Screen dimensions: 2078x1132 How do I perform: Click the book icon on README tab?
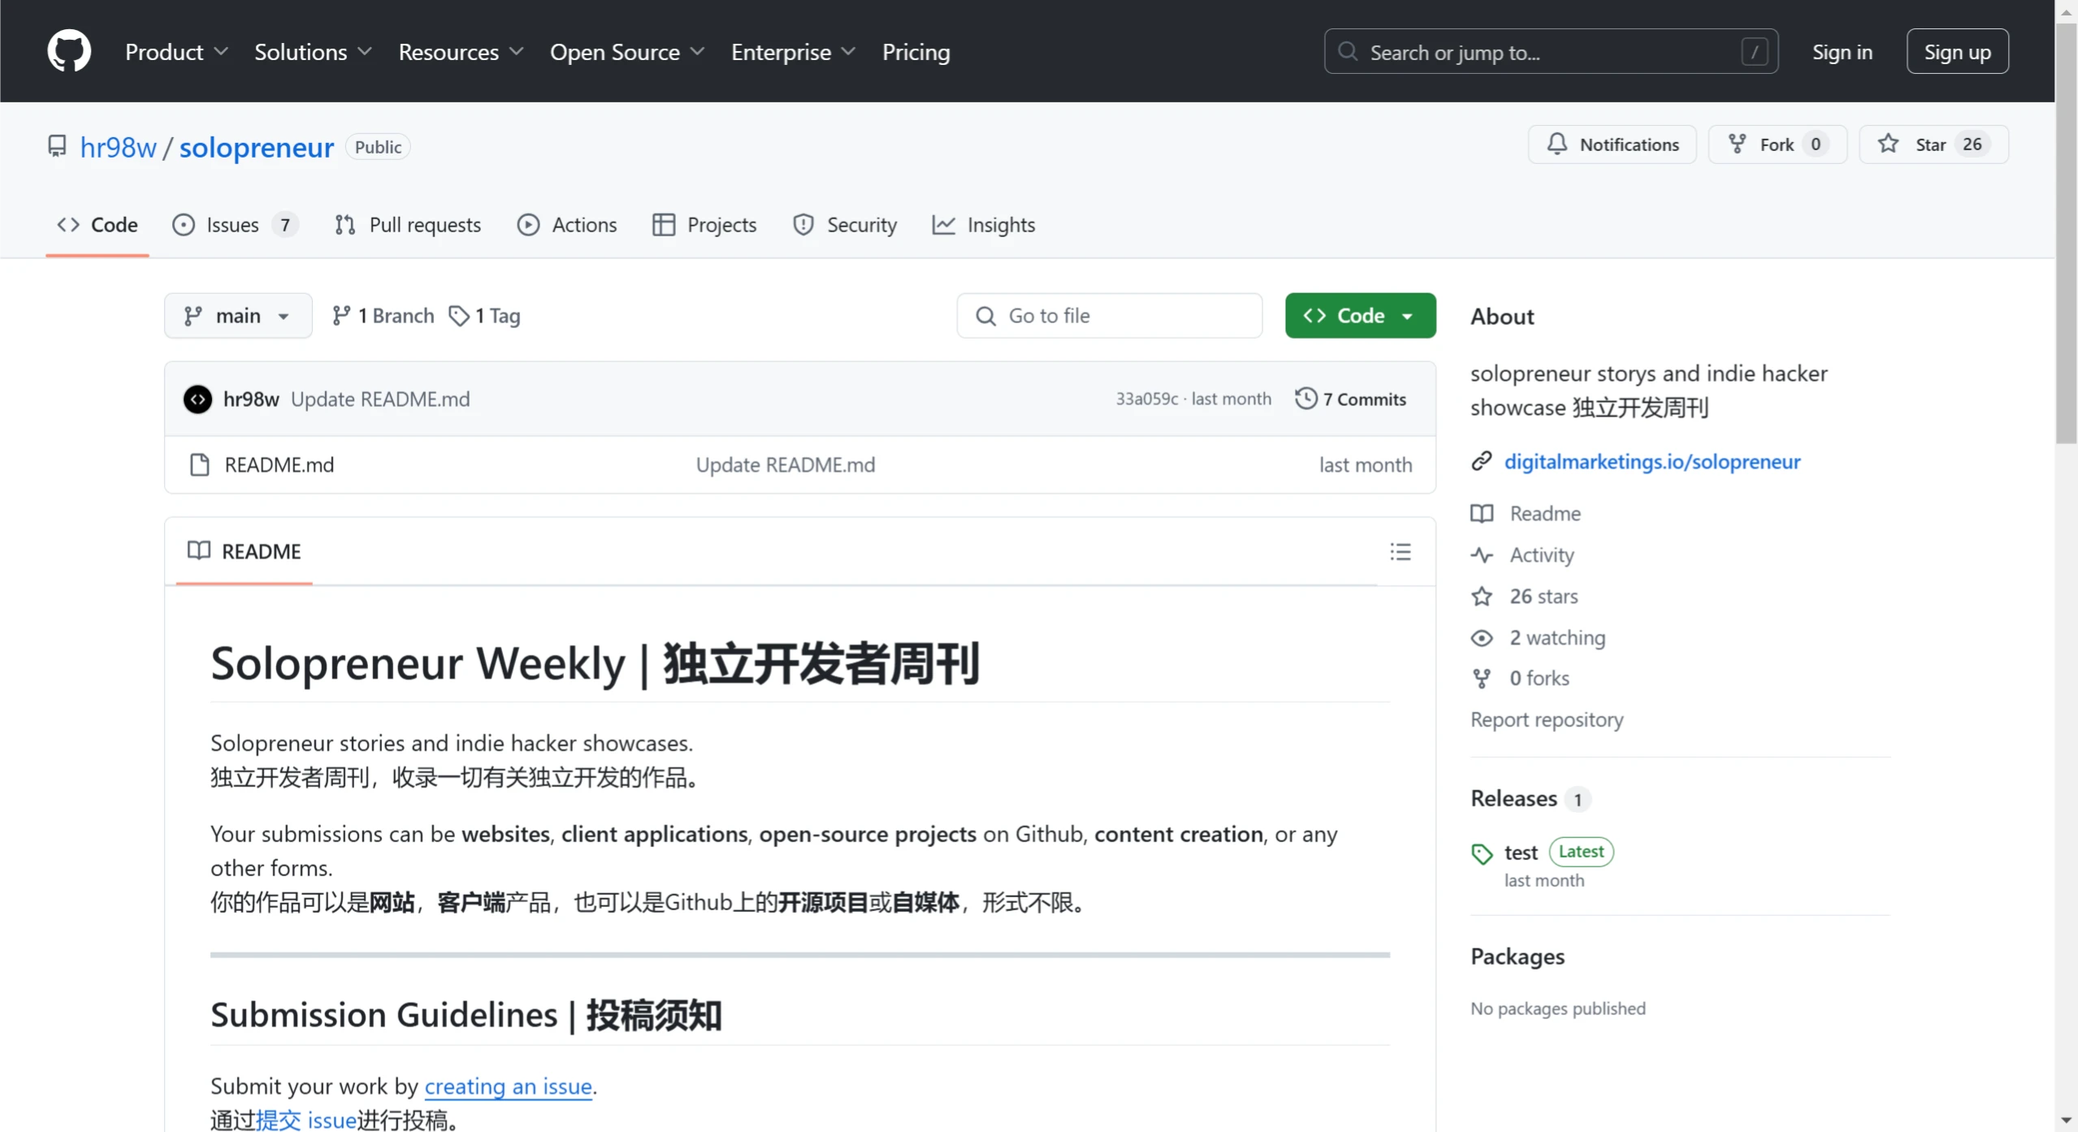tap(199, 551)
